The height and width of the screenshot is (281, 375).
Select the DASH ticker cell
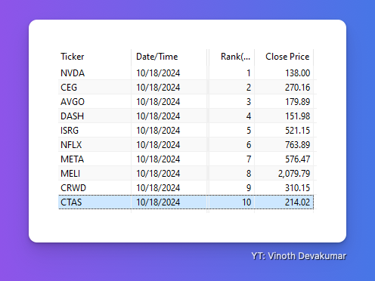click(x=95, y=116)
